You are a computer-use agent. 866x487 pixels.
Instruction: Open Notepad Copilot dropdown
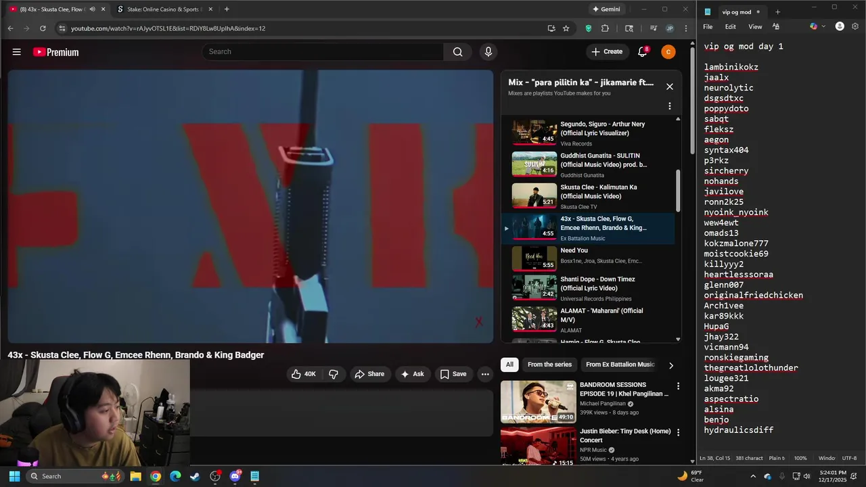(817, 26)
